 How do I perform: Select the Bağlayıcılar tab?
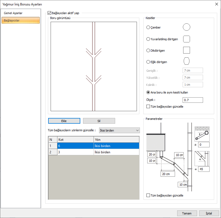click(21, 20)
